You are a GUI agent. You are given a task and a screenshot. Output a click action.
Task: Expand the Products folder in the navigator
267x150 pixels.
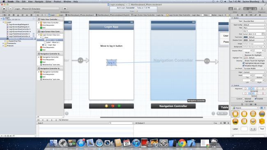coord(3,45)
